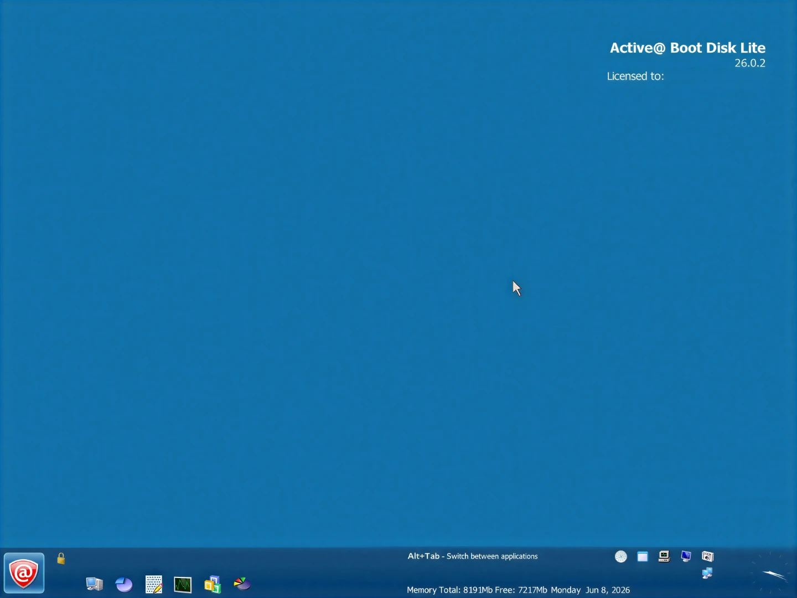Click the 'Monday Jun 8, 2026' date text
Image resolution: width=797 pixels, height=598 pixels.
pyautogui.click(x=591, y=590)
